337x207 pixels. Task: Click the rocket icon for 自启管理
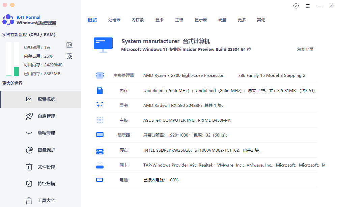[x=29, y=116]
